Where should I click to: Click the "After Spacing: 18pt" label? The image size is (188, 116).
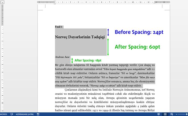click(88, 60)
